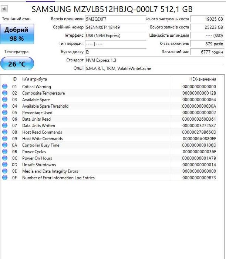Click hex value 0000000000036F
The image size is (226, 259).
click(x=199, y=152)
